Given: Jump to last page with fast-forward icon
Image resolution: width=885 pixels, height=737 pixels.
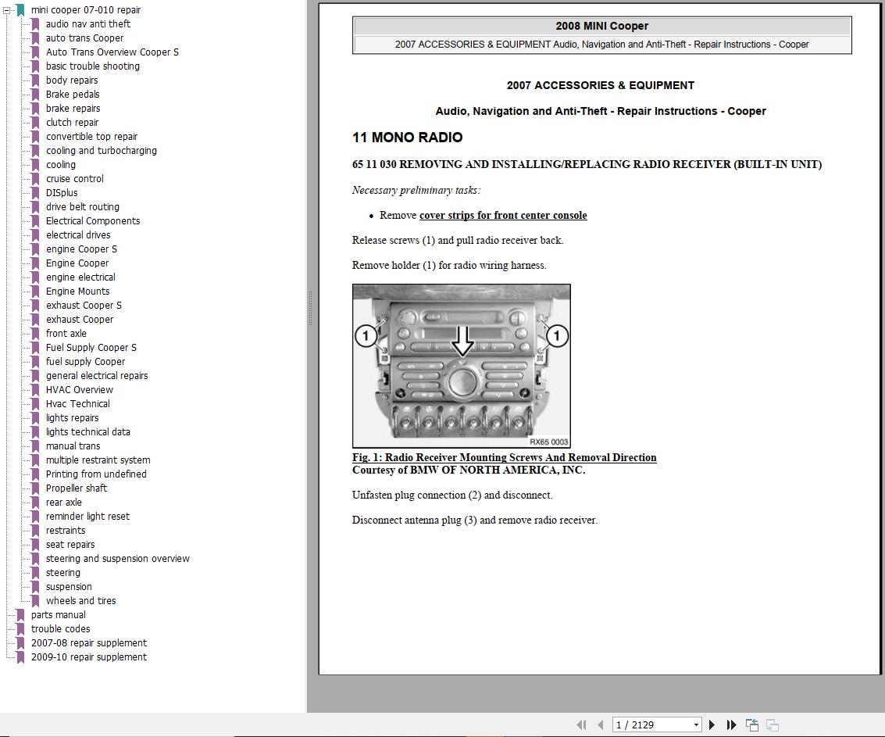Looking at the screenshot, I should coord(730,724).
